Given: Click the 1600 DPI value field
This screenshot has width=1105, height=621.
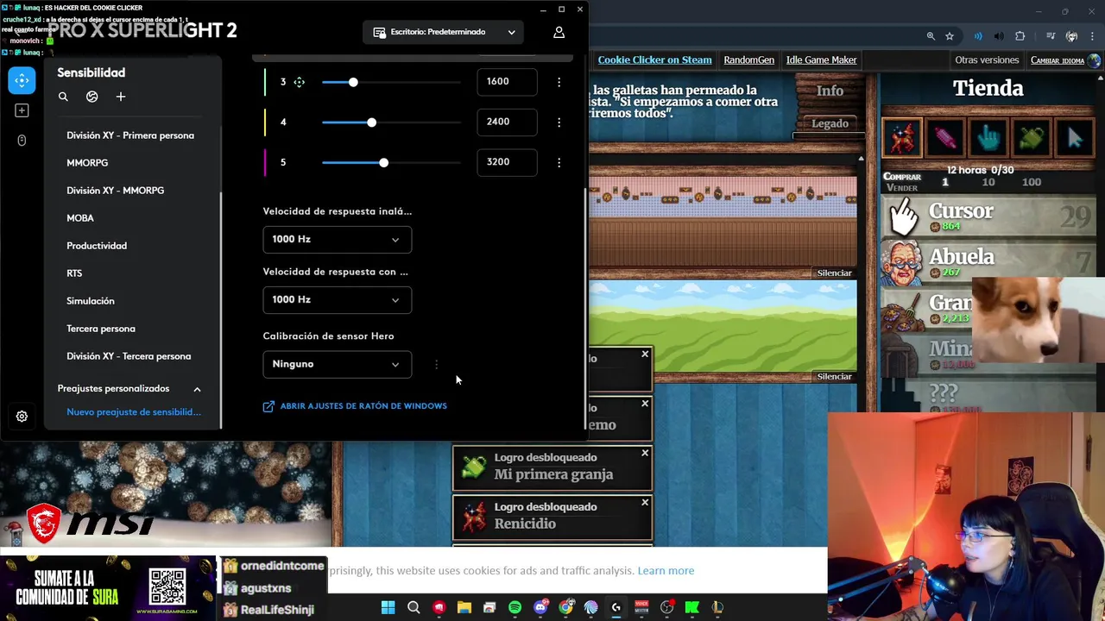Looking at the screenshot, I should tap(507, 81).
